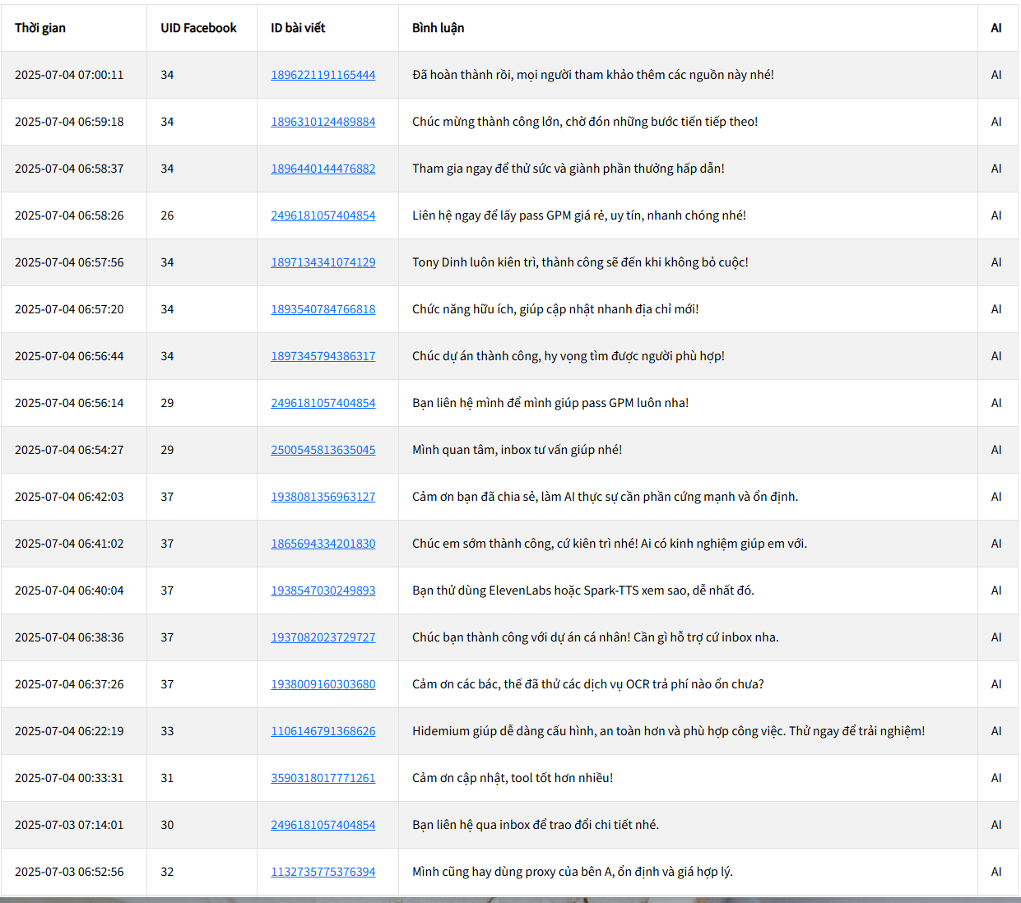
Task: Click comment 'Mình quan tâm, inbox tư vấn giúp nhé!'
Action: coord(517,450)
